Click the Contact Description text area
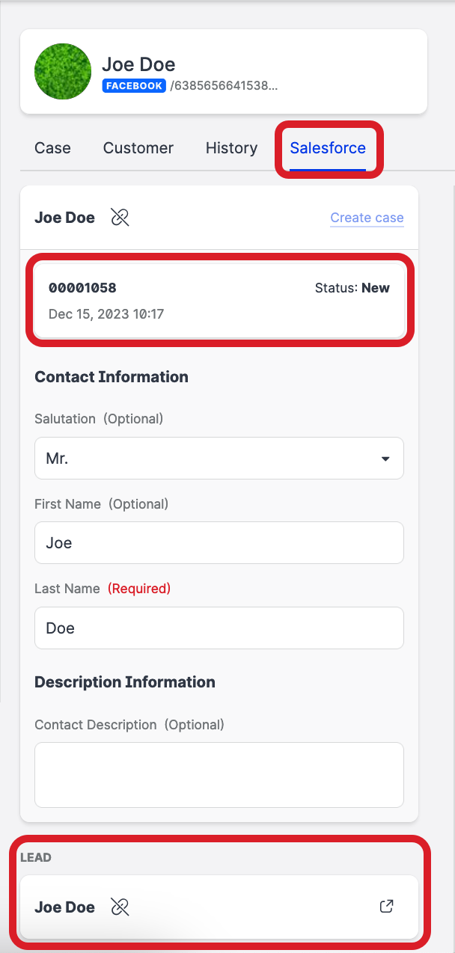 point(219,775)
